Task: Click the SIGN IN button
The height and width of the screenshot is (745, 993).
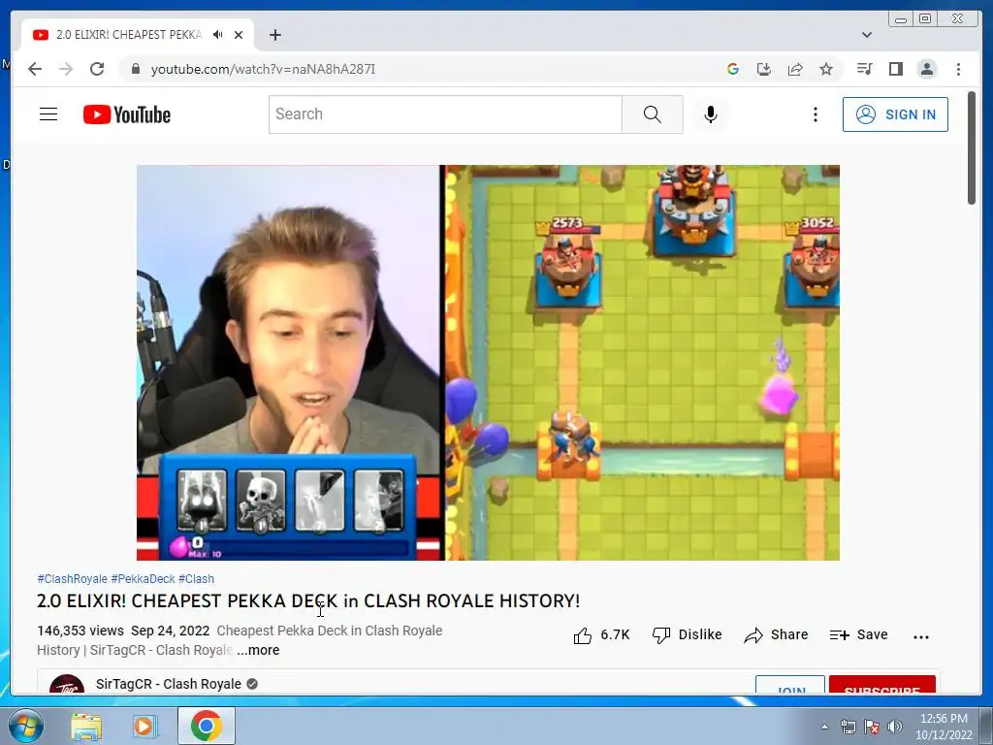Action: coord(895,114)
